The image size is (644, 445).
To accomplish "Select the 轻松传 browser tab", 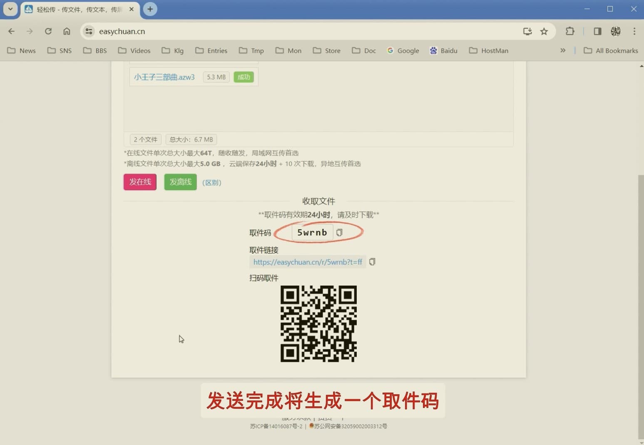I will pos(79,9).
